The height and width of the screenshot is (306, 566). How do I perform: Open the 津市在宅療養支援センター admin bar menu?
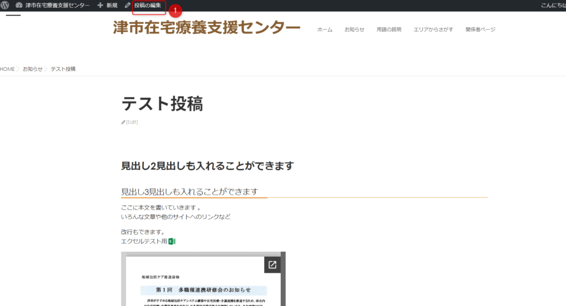point(57,5)
